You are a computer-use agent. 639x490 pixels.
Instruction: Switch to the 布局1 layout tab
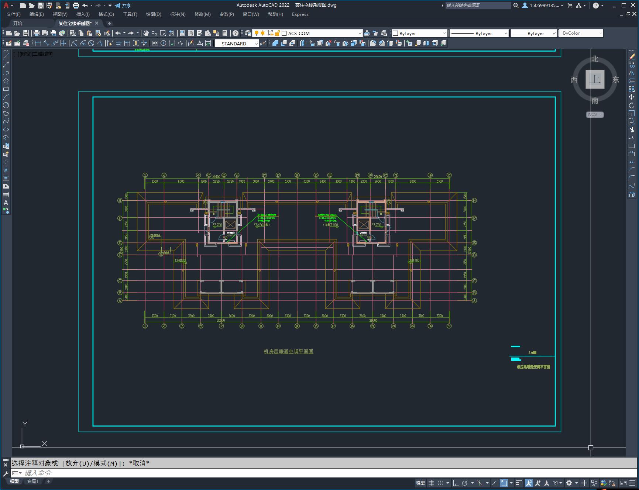(x=33, y=481)
